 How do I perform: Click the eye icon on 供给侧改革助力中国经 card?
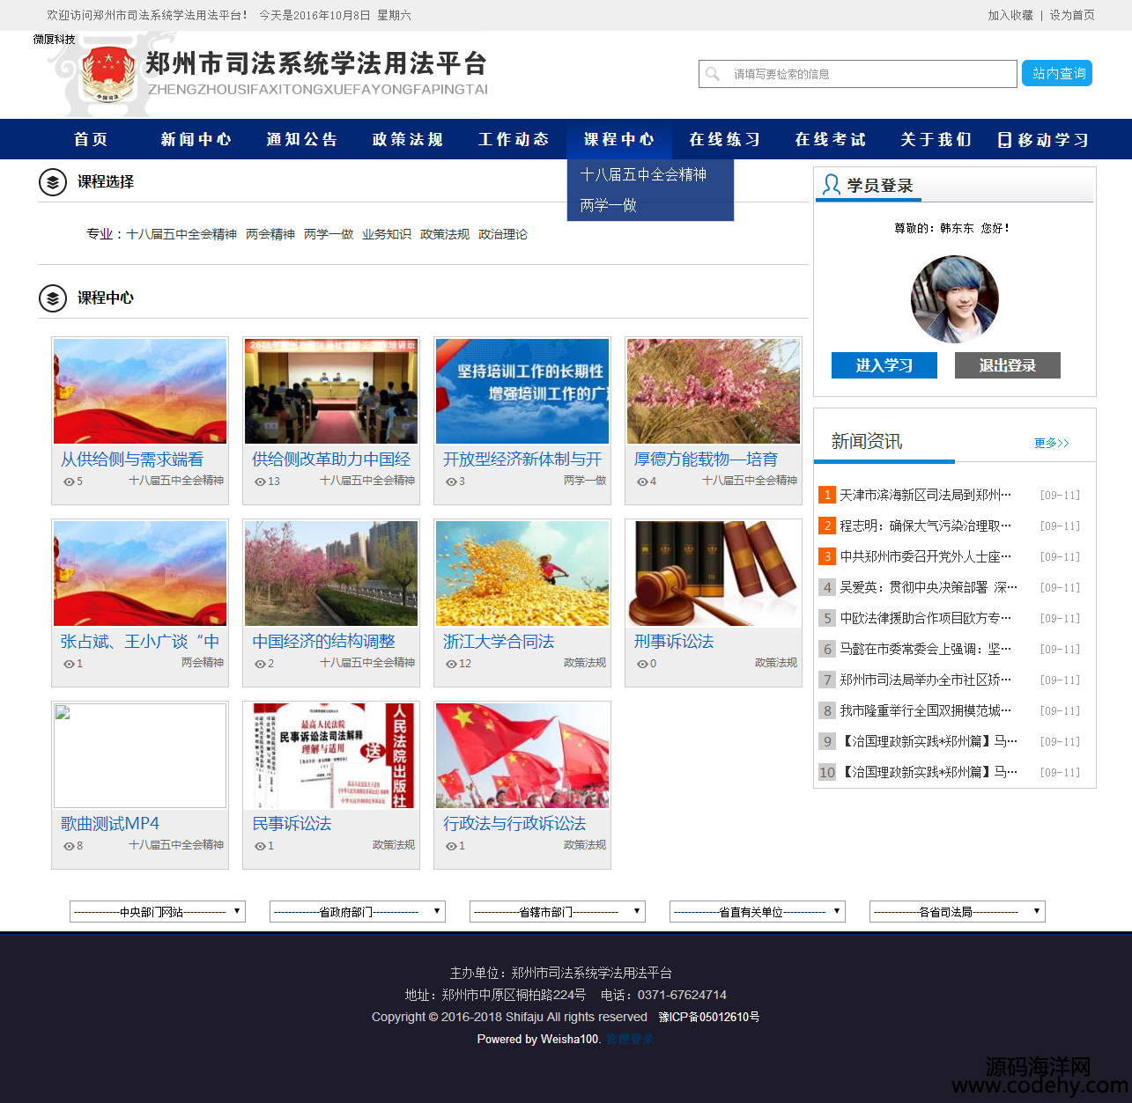point(260,482)
